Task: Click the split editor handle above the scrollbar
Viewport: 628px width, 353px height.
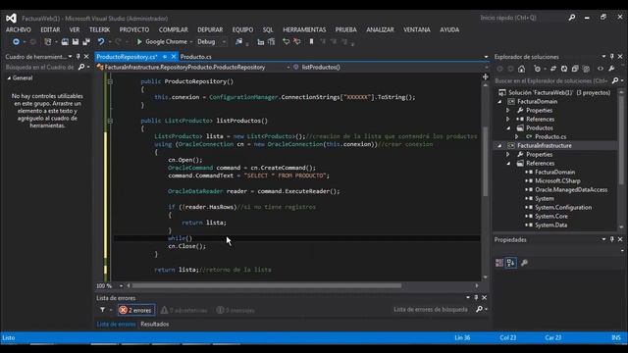Action: point(485,76)
